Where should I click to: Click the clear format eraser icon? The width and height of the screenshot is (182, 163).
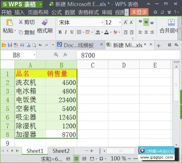coord(116,32)
